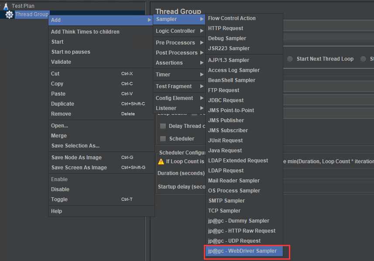
Task: Open Help from the context menu
Action: point(101,211)
